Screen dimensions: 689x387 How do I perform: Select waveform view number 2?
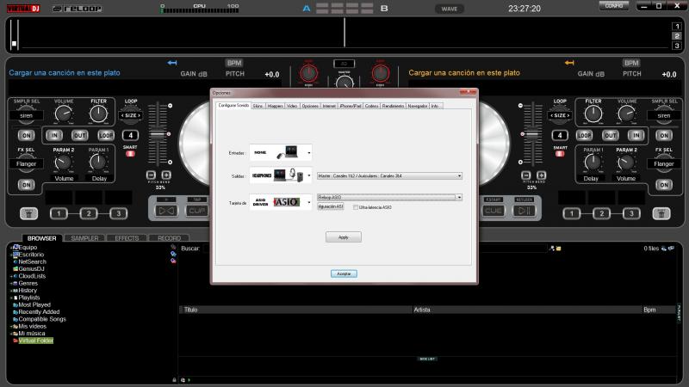pos(677,36)
